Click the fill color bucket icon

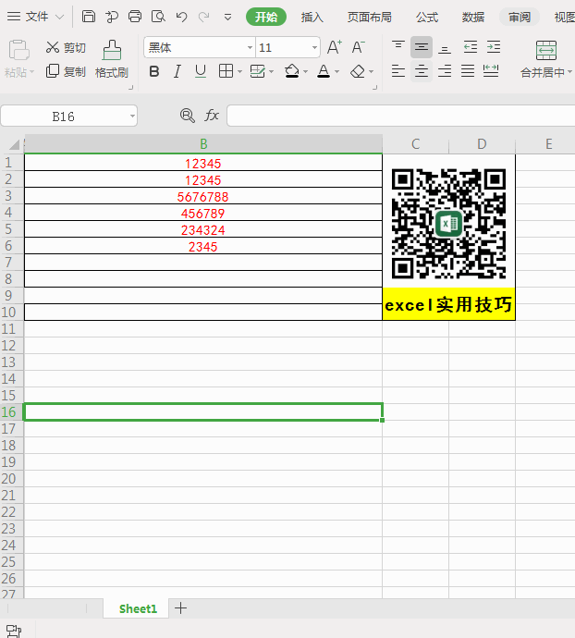pos(292,71)
